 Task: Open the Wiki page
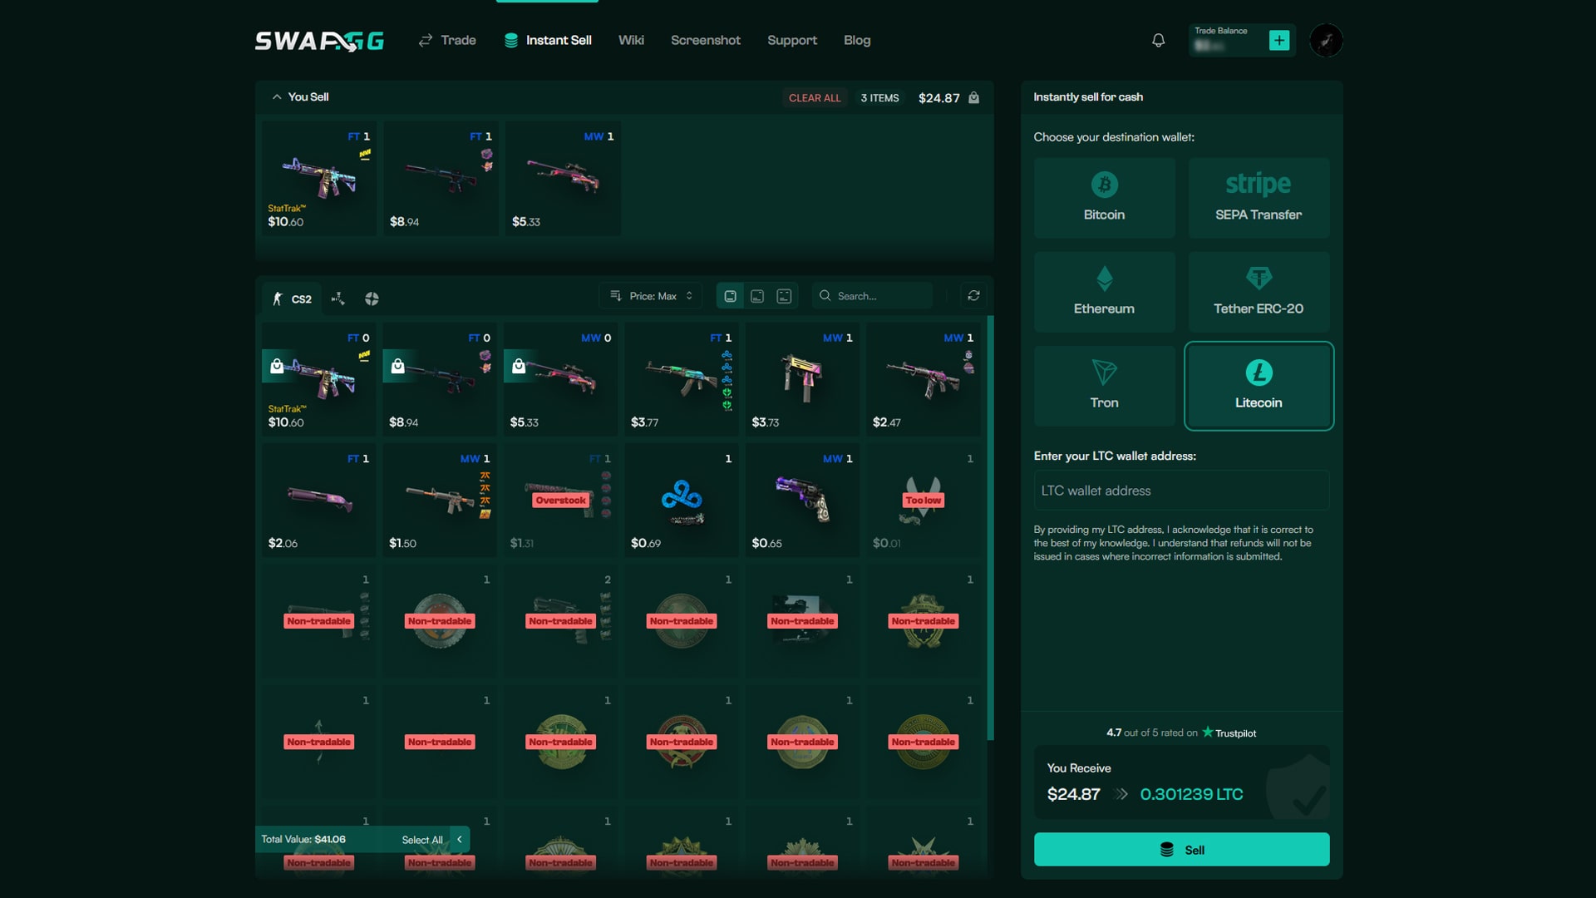point(632,40)
